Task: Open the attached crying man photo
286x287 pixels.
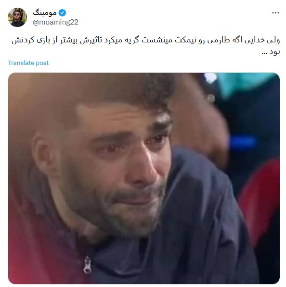Action: click(x=144, y=178)
